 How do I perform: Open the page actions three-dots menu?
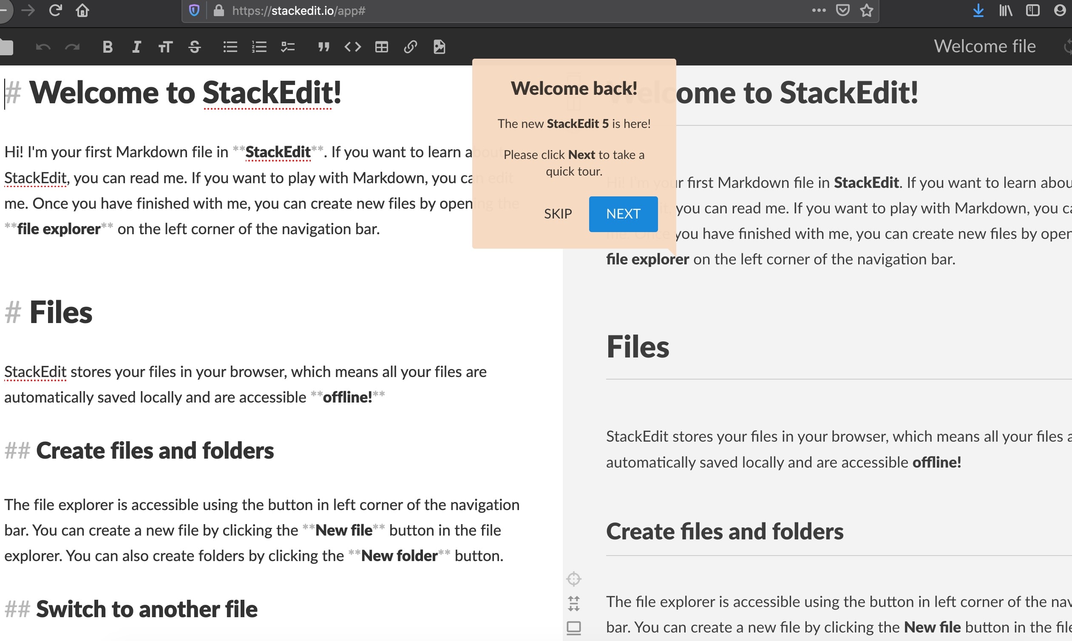[x=819, y=10]
